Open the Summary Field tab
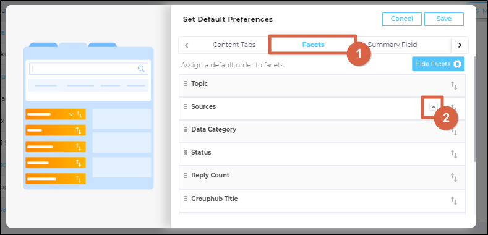The height and width of the screenshot is (235, 488). (x=393, y=45)
